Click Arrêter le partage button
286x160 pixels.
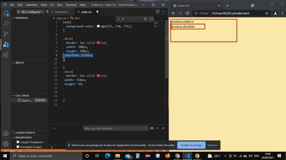(191, 145)
